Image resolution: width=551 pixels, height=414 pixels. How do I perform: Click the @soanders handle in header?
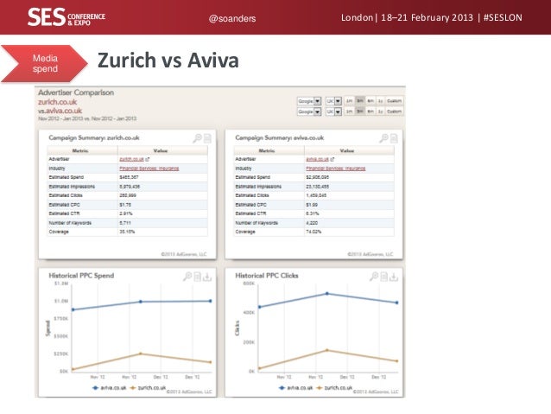[x=232, y=18]
